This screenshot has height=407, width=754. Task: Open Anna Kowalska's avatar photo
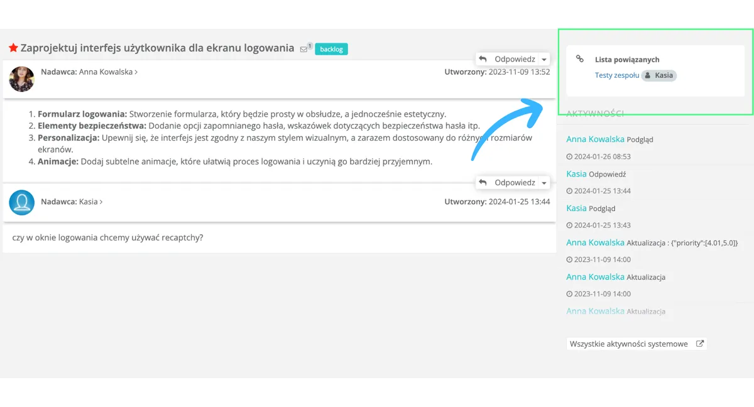pyautogui.click(x=22, y=79)
